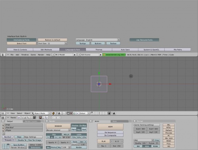This screenshot has width=198, height=150.
Task: Adjust the Quality: 100 slider
Action: 140,143
